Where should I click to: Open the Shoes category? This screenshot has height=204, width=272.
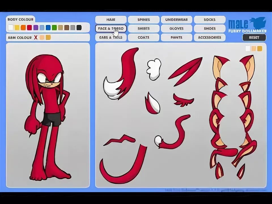(210, 28)
